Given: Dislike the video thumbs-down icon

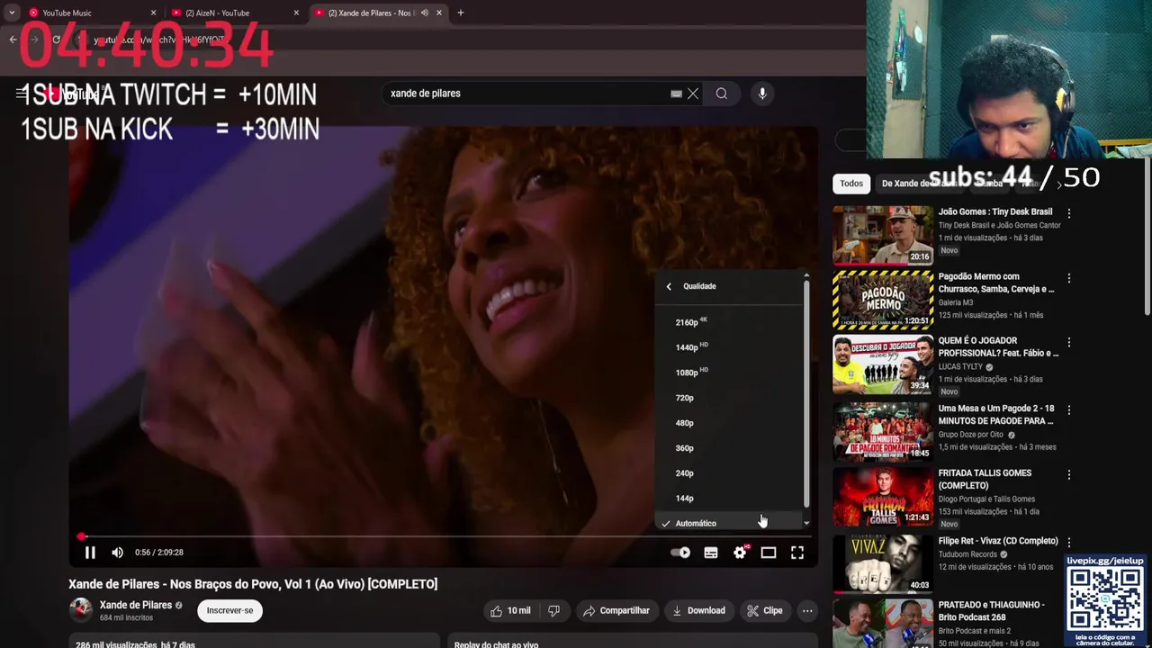Looking at the screenshot, I should pyautogui.click(x=553, y=610).
